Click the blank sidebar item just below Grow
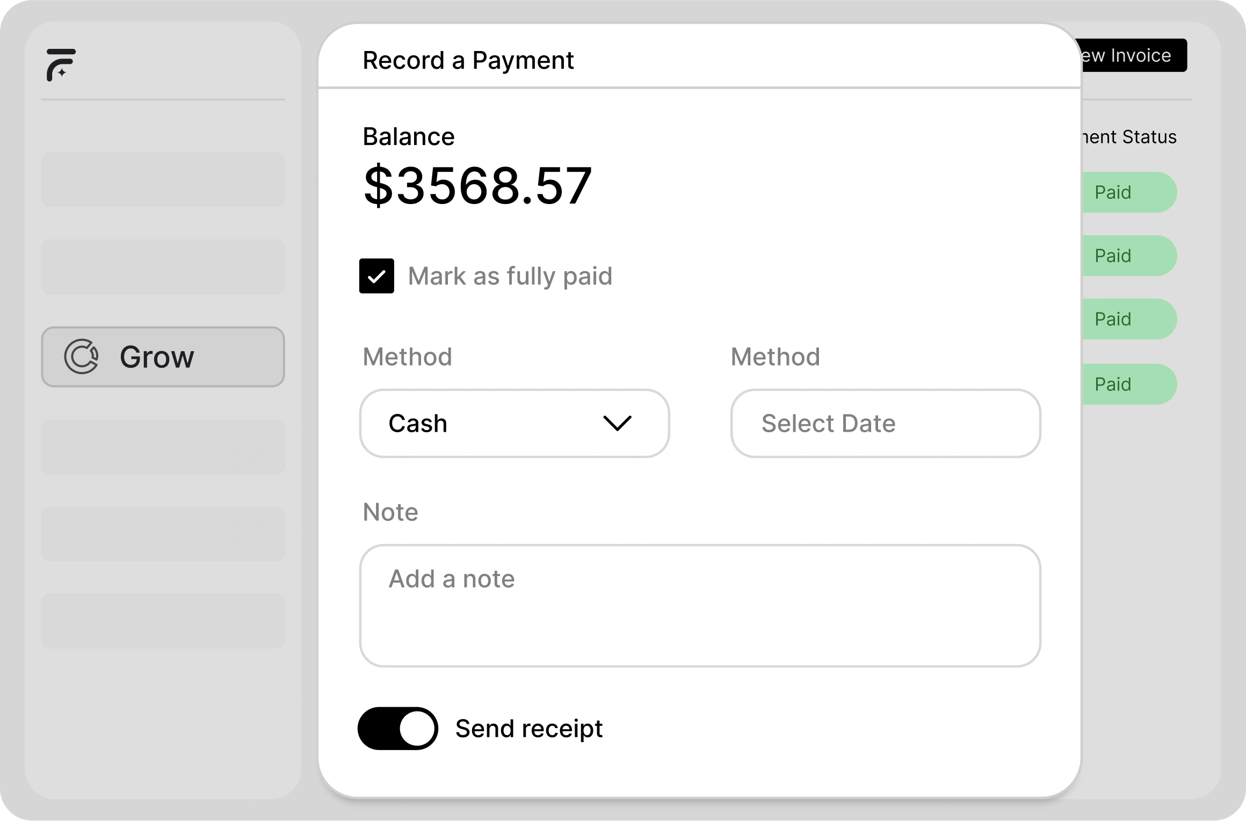The width and height of the screenshot is (1246, 821). [163, 447]
